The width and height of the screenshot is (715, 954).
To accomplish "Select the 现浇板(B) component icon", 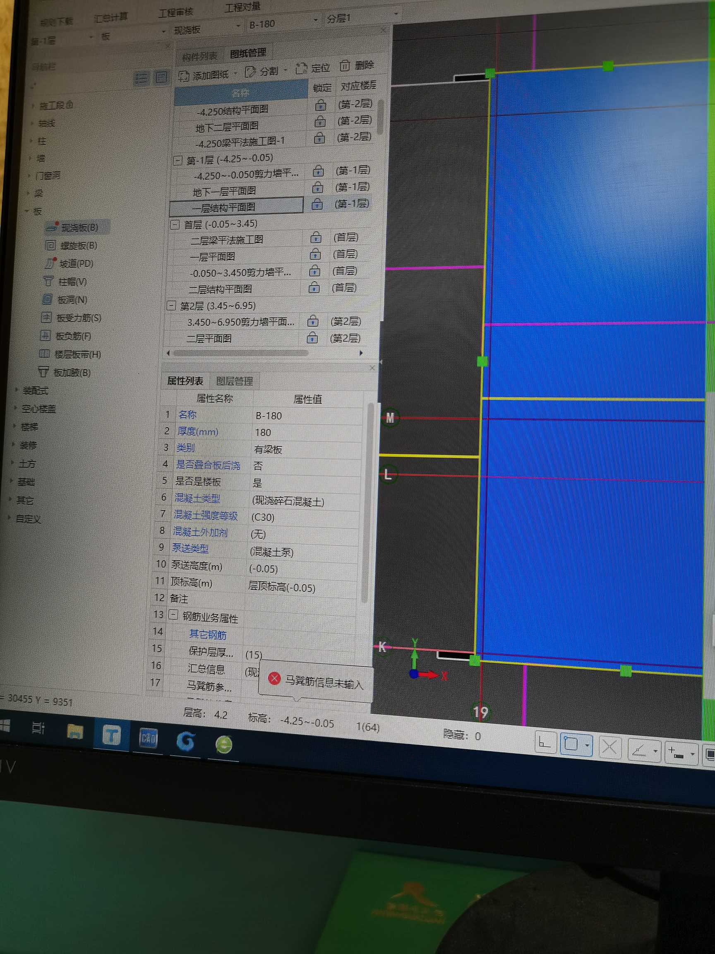I will click(52, 226).
